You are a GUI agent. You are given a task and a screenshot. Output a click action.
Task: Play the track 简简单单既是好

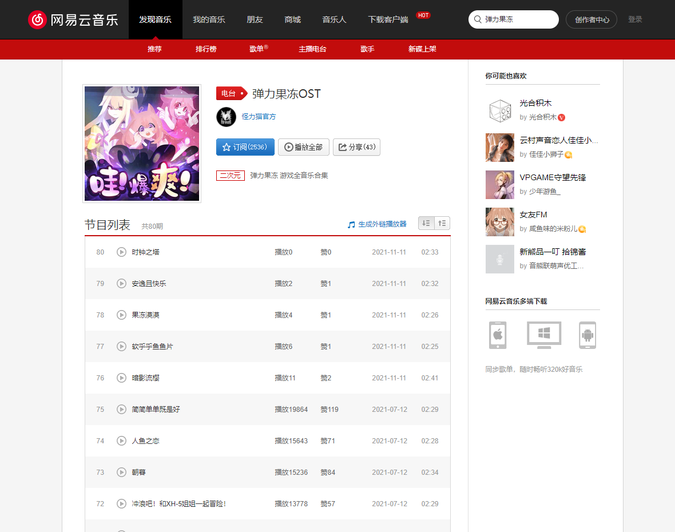pos(121,409)
